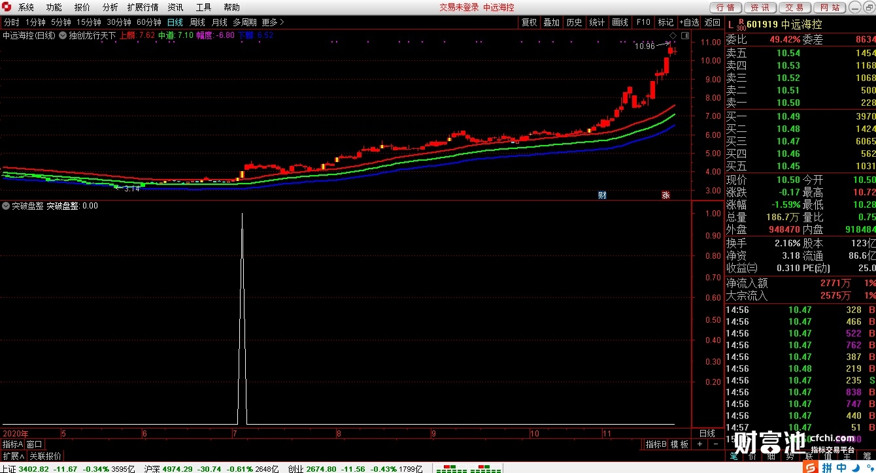The height and width of the screenshot is (473, 876).
Task: Open the dropdown arrow beside 独创龙行天下 indicator
Action: point(63,35)
